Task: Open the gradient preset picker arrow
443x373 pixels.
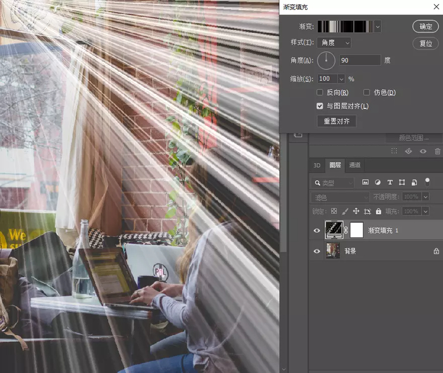Action: pos(378,27)
